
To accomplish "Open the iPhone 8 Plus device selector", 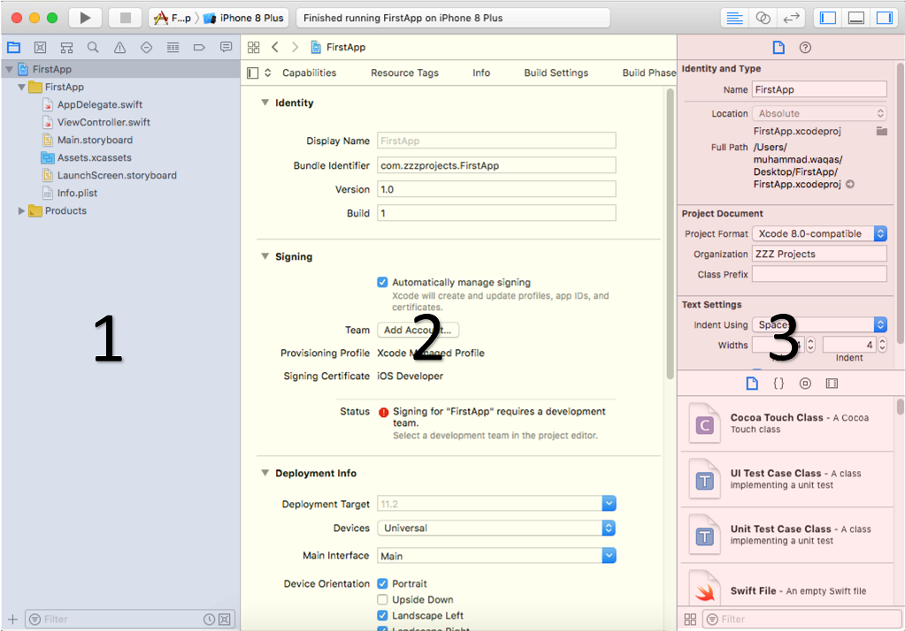I will pyautogui.click(x=245, y=18).
